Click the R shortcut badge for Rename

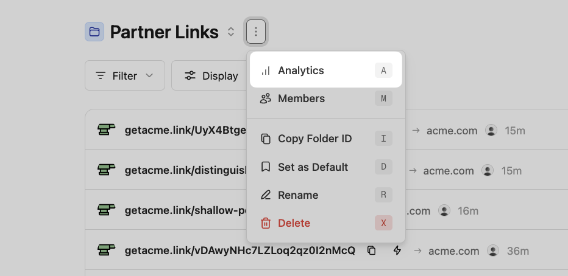pyautogui.click(x=383, y=195)
